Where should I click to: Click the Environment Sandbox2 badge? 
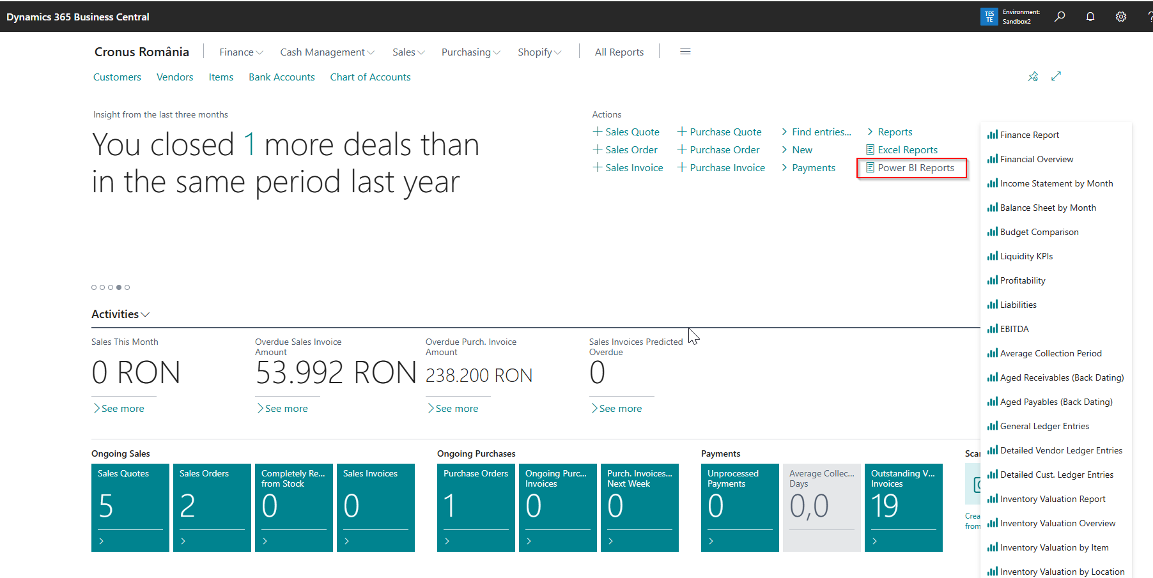(x=1011, y=17)
